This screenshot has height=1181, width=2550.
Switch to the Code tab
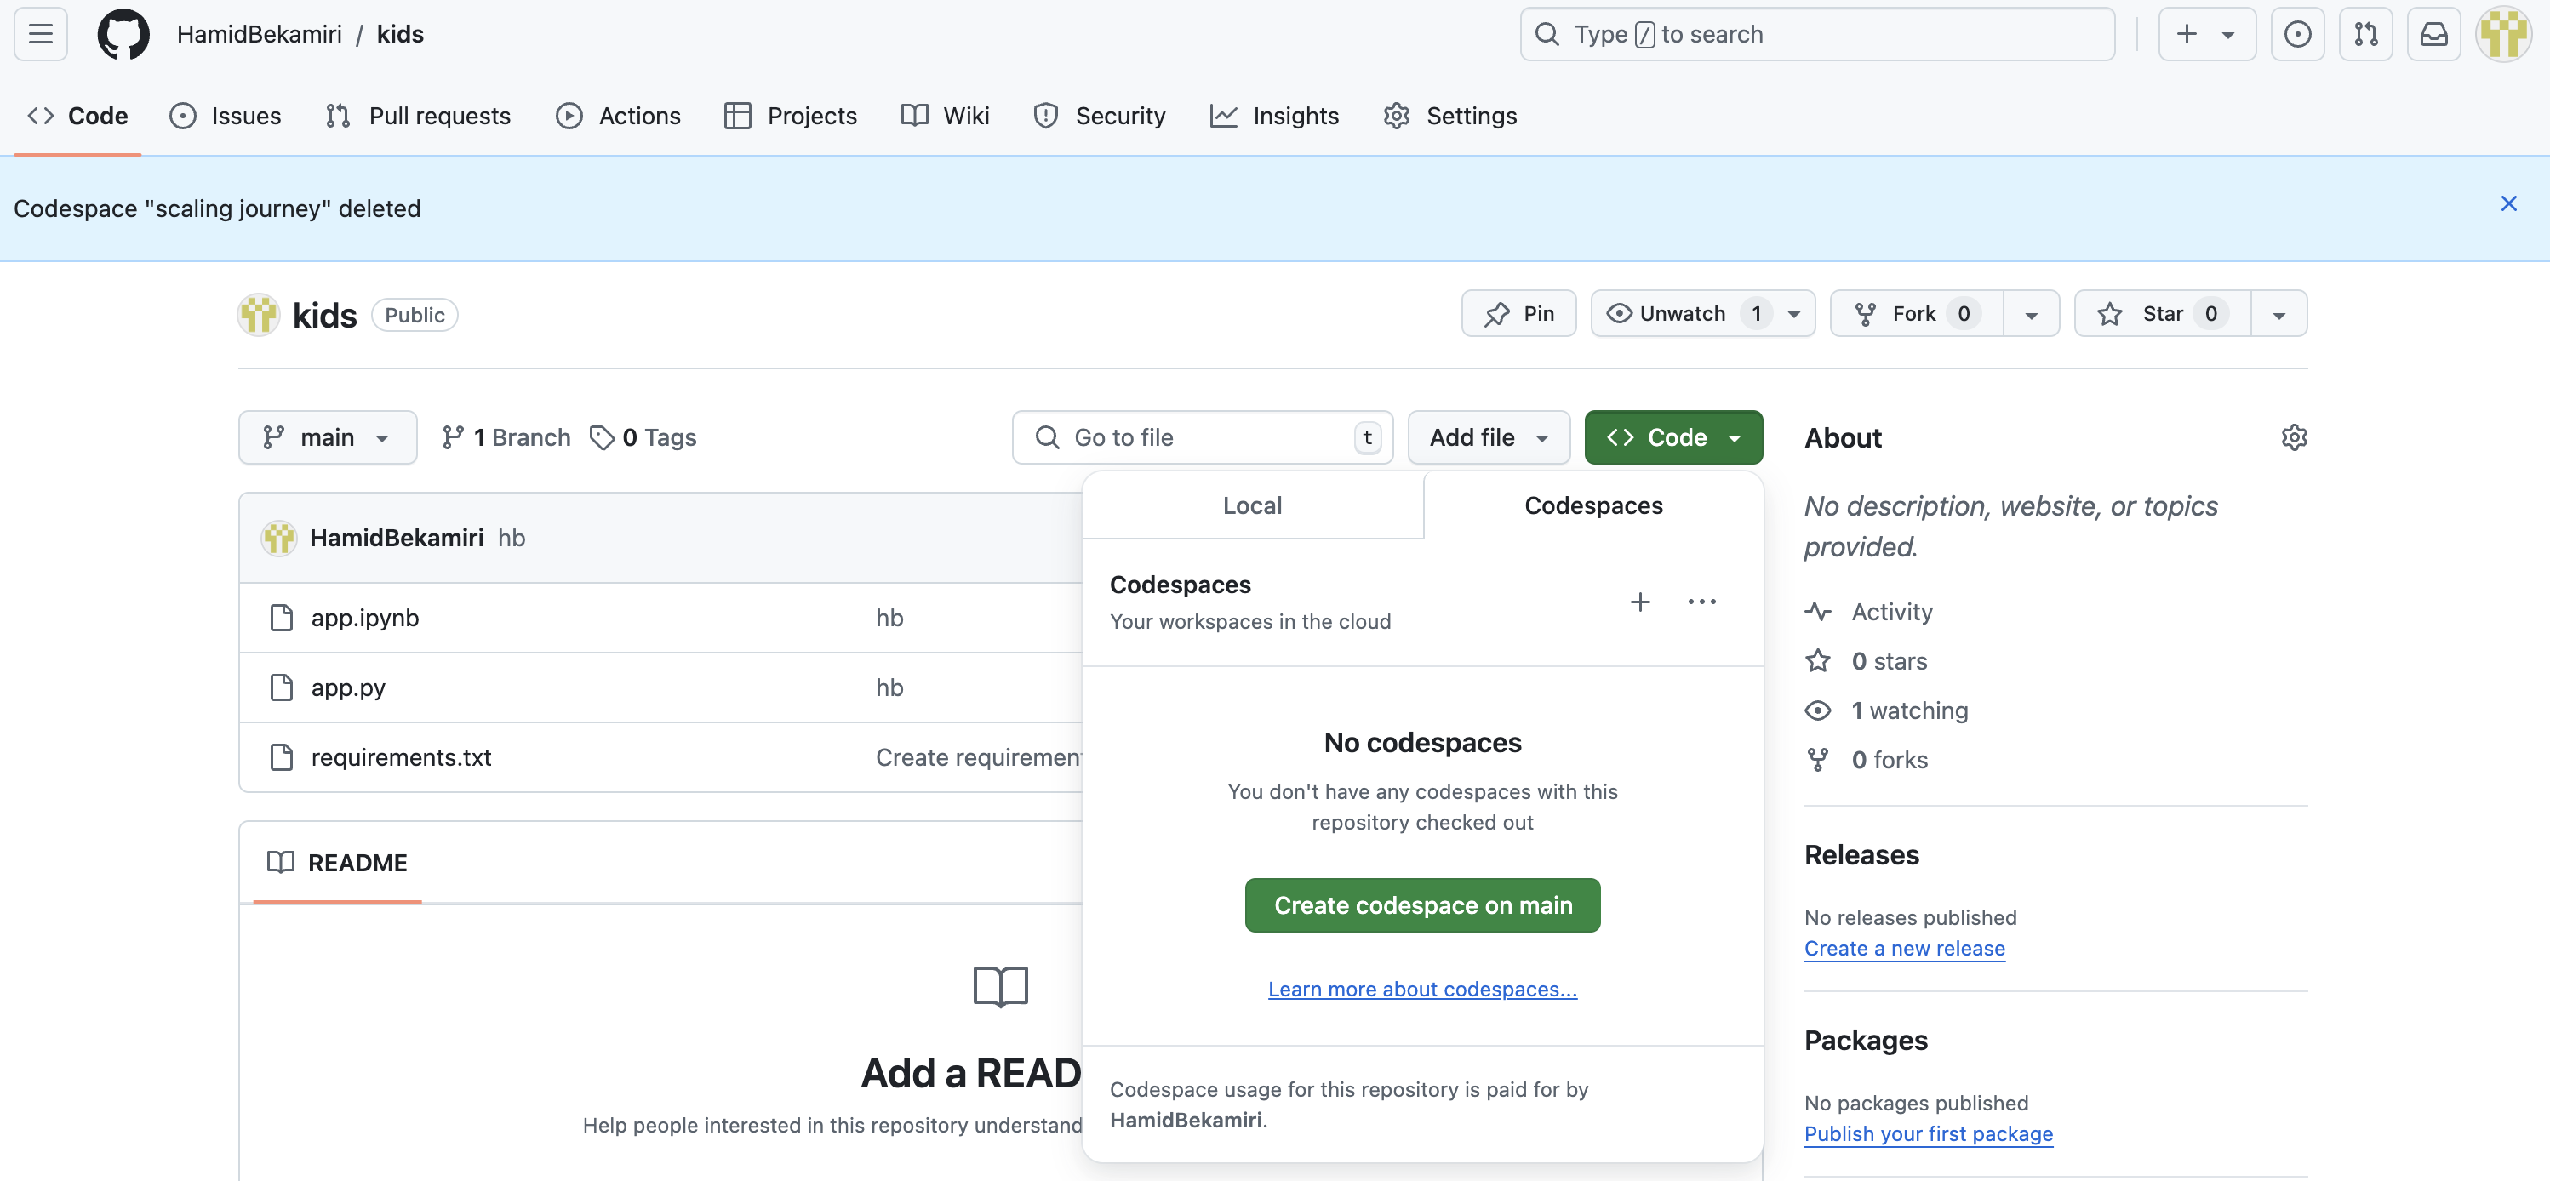pyautogui.click(x=77, y=116)
